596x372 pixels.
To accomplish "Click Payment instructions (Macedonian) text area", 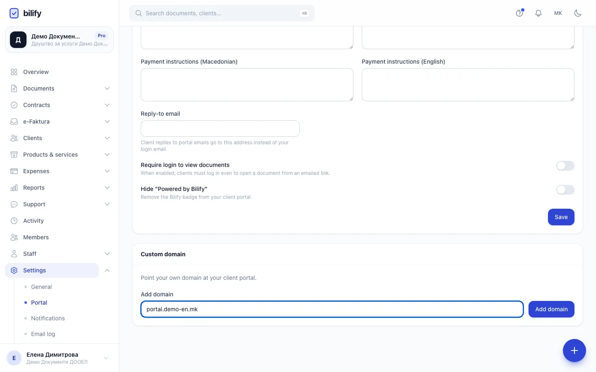I will click(247, 85).
